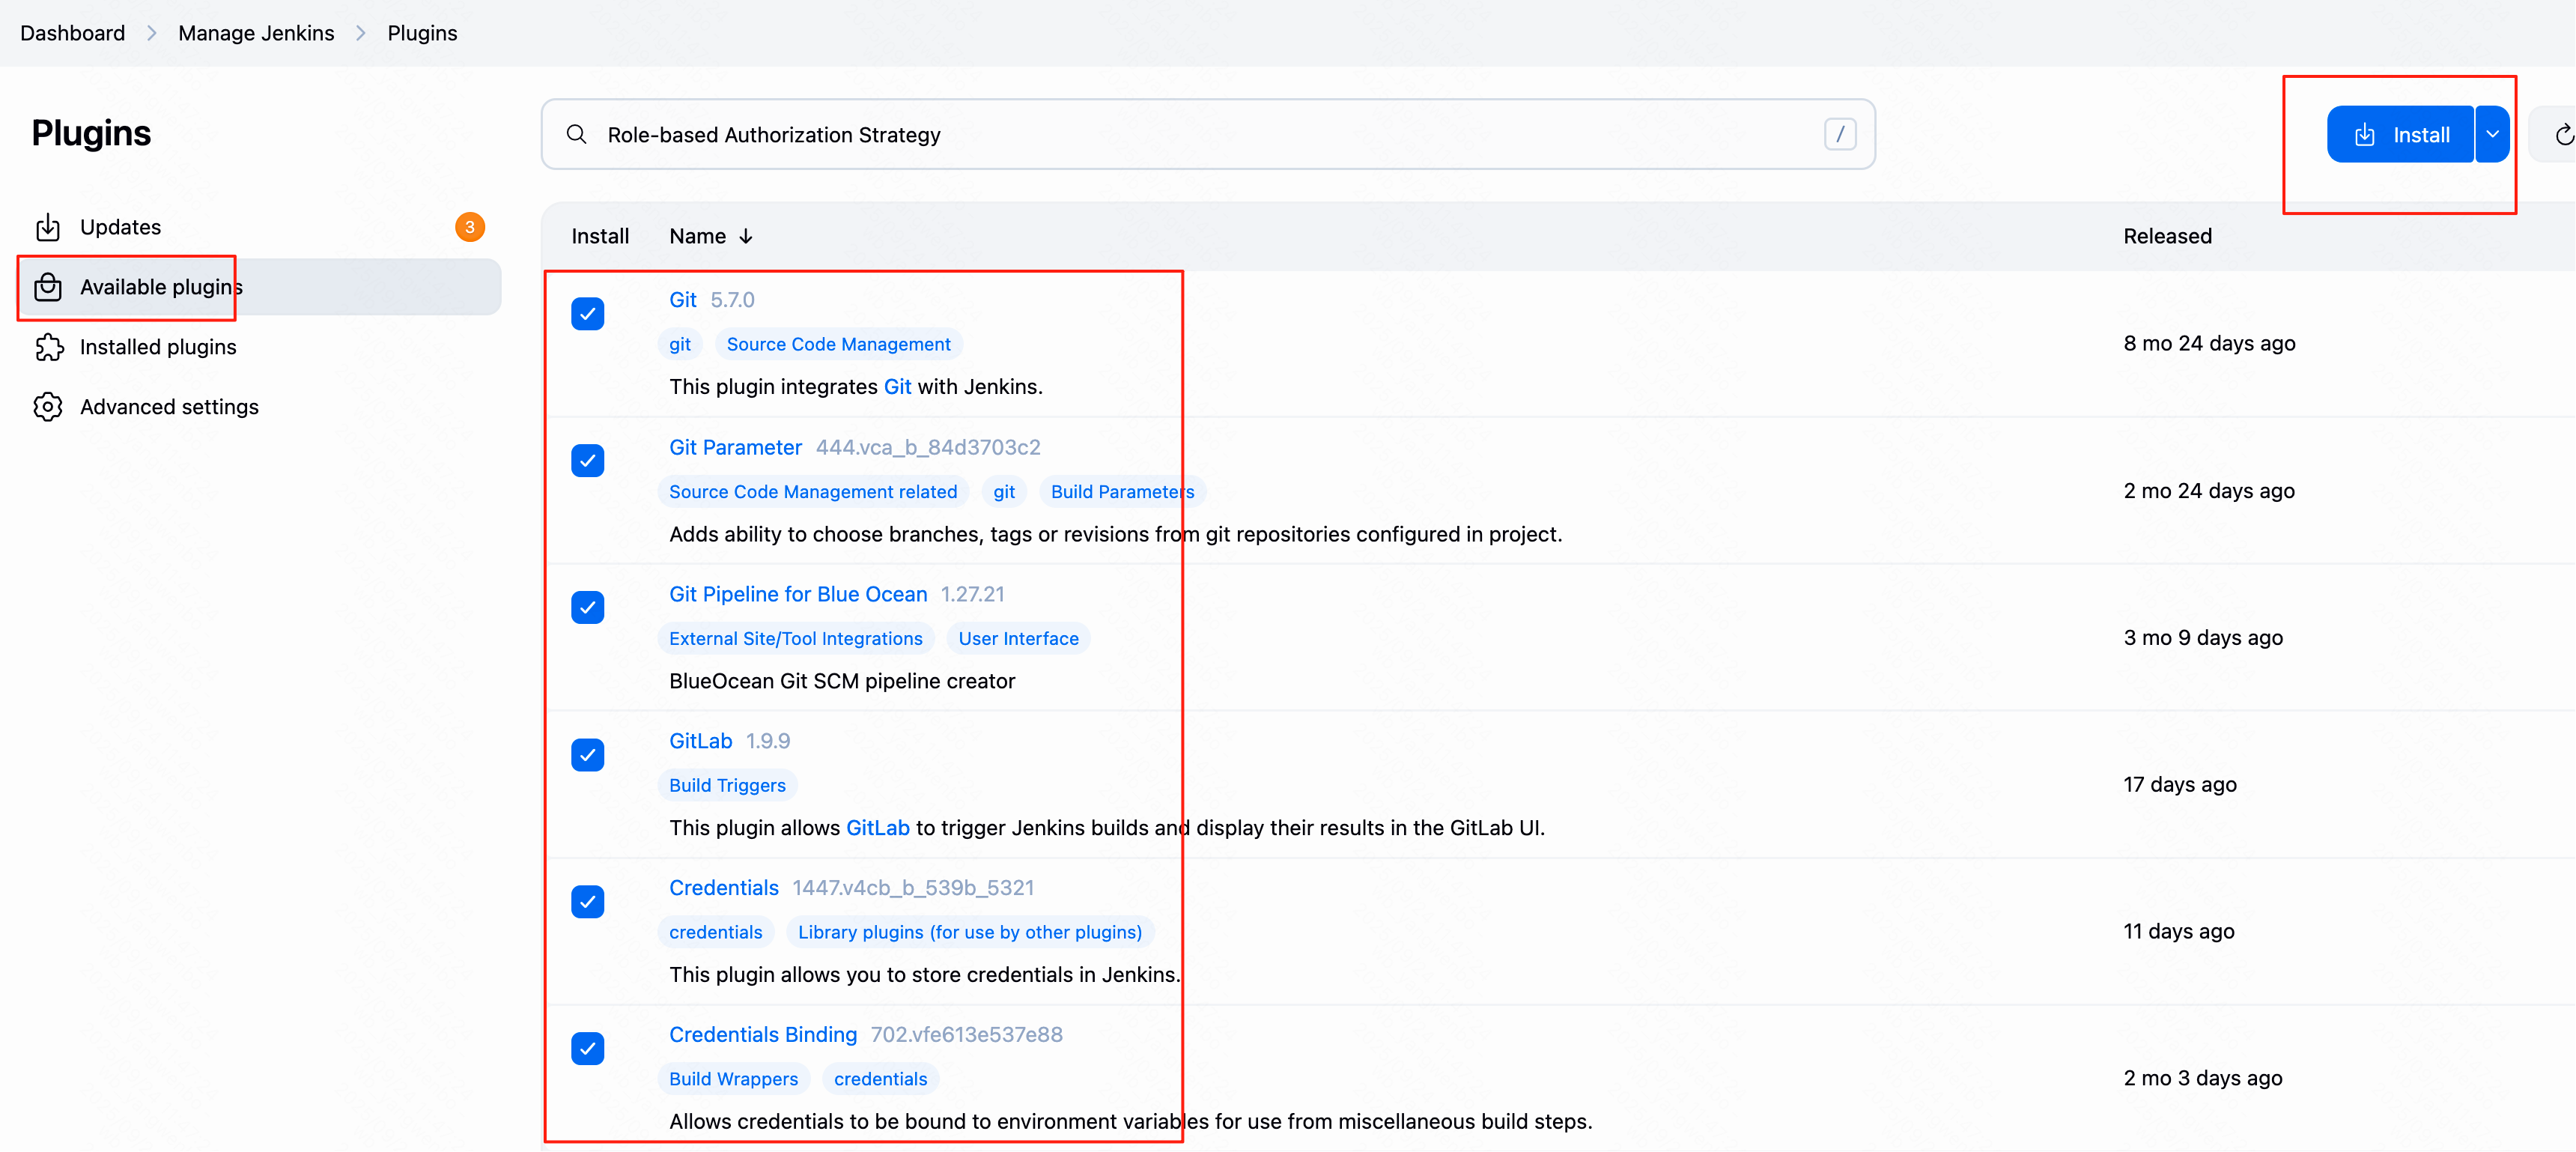Click the Advanced settings gear icon
2576x1152 pixels.
pyautogui.click(x=48, y=407)
